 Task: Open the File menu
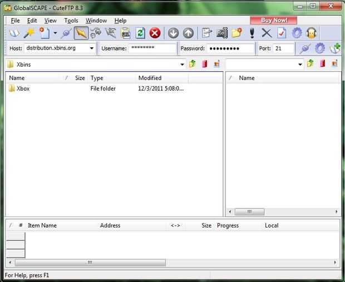15,21
